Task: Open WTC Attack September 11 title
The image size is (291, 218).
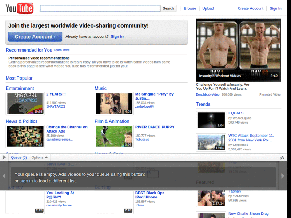Action: coord(251,138)
